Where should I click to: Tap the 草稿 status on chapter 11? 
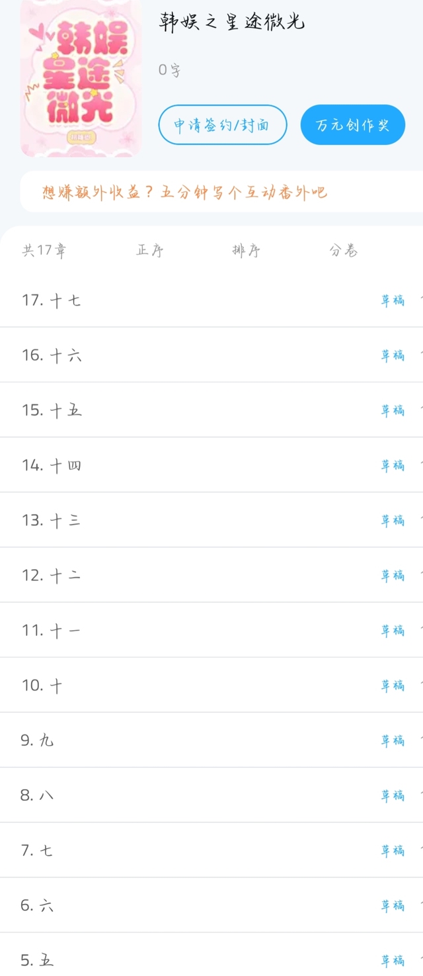pos(393,631)
